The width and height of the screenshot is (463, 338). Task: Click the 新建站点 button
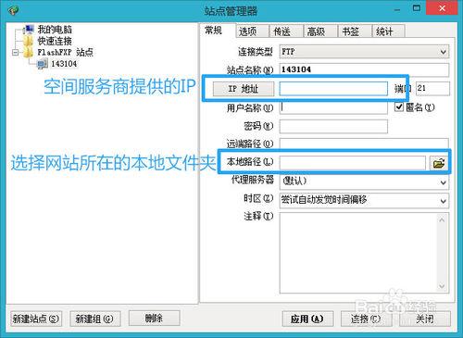point(36,319)
